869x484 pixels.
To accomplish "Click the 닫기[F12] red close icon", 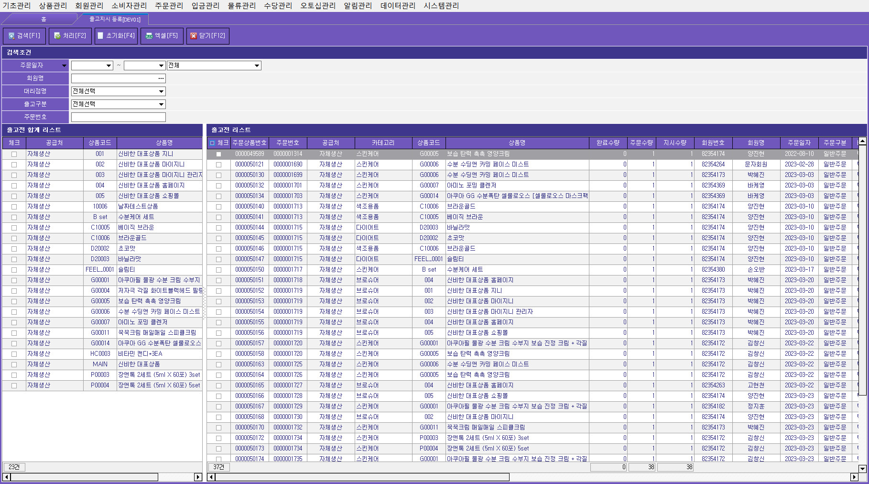I will pos(194,36).
